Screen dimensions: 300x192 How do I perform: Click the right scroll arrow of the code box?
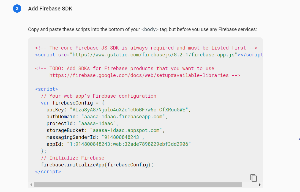tap(260, 185)
